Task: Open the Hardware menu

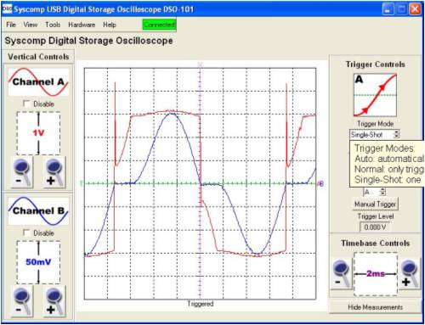Action: pyautogui.click(x=82, y=25)
